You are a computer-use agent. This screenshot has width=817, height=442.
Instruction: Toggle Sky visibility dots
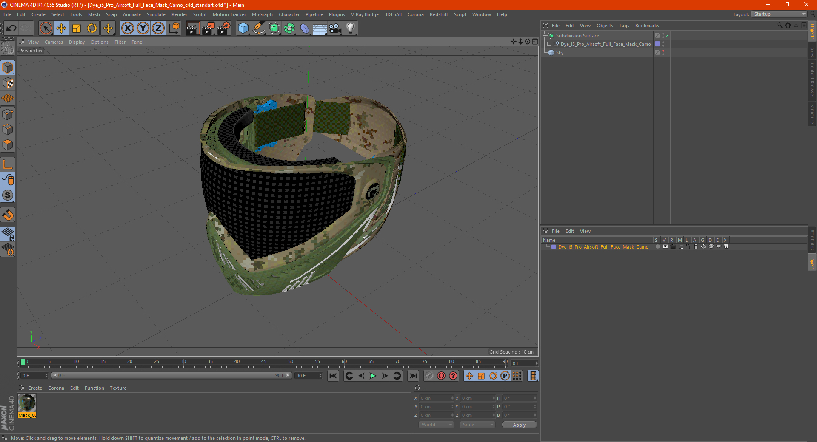pyautogui.click(x=663, y=53)
